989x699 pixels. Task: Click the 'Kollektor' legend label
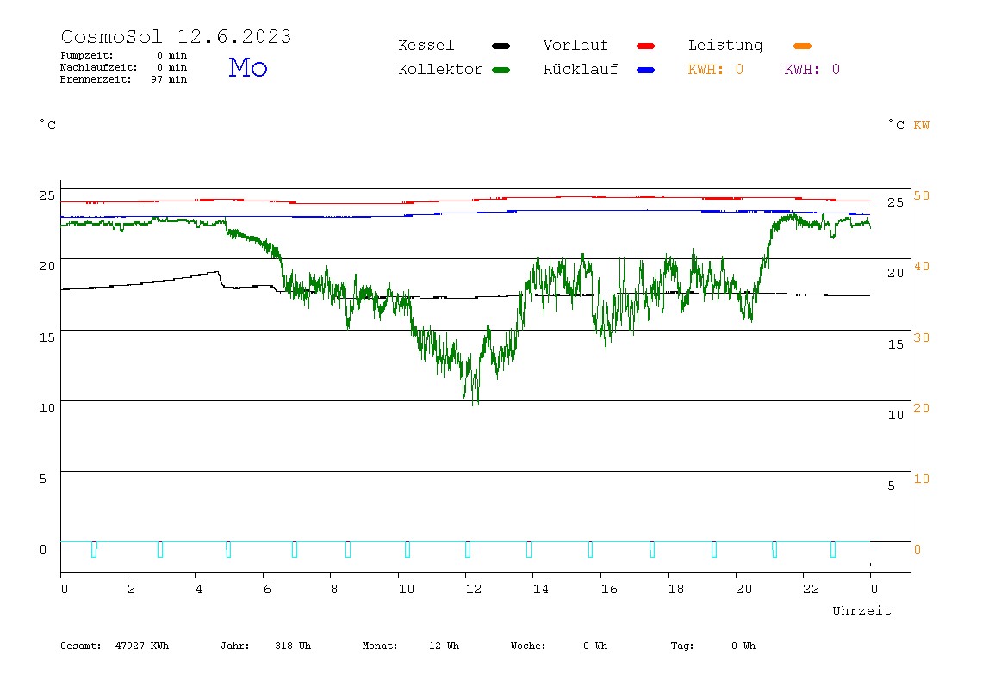(x=440, y=70)
